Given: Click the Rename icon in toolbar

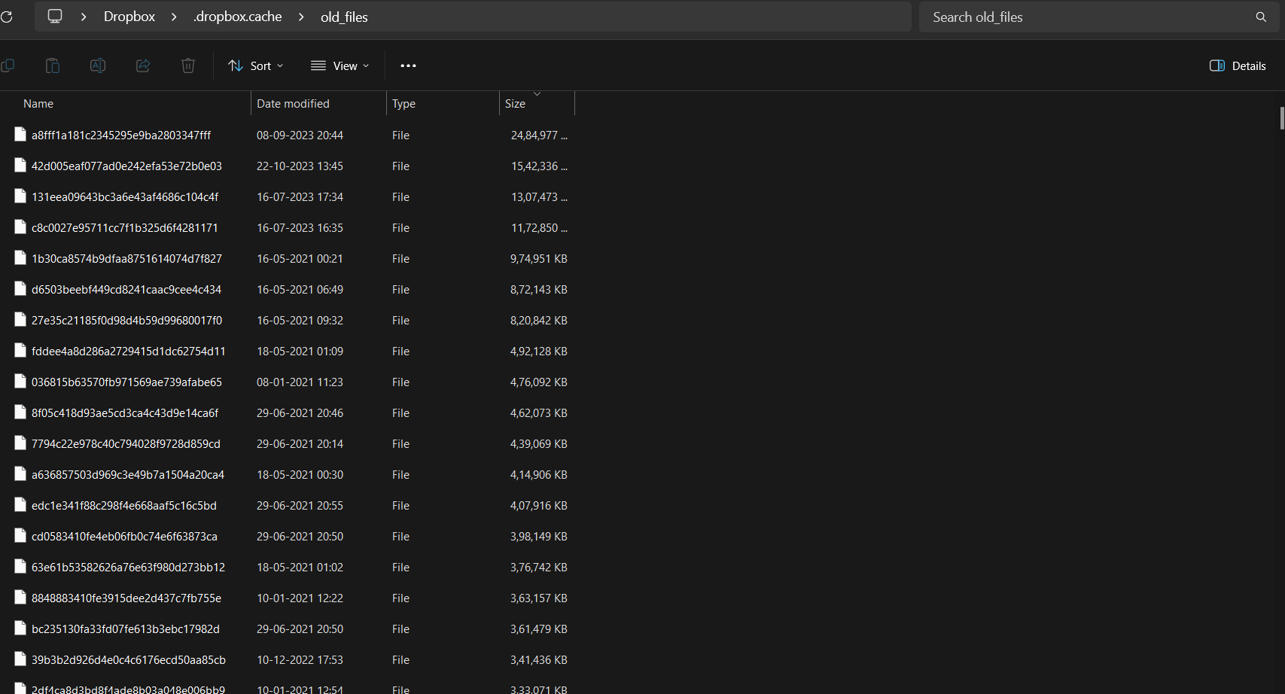Looking at the screenshot, I should (98, 65).
